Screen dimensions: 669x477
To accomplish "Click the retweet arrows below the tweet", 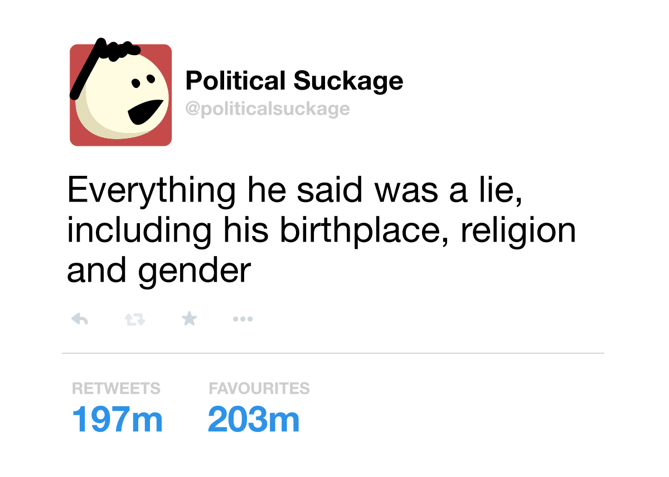I will (134, 318).
